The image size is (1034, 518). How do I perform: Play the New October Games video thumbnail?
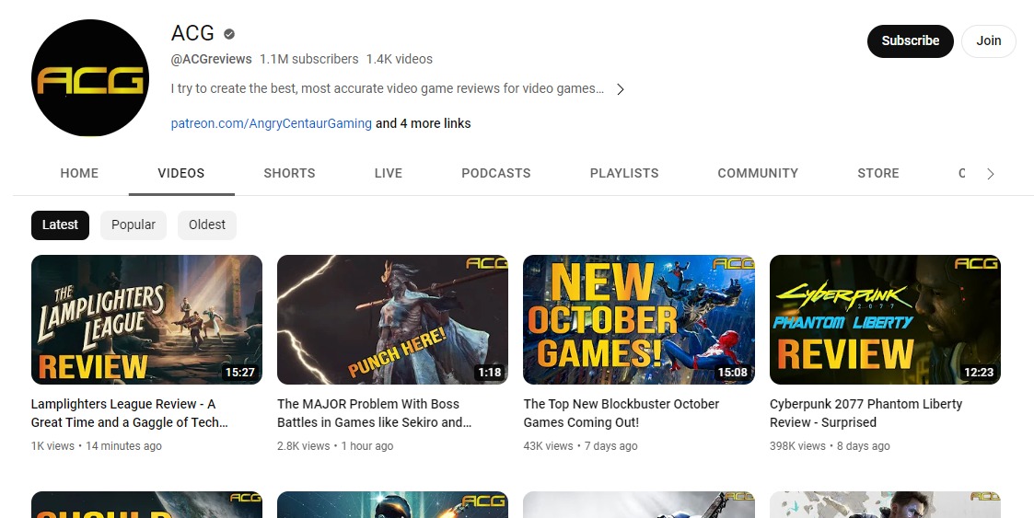click(x=638, y=319)
